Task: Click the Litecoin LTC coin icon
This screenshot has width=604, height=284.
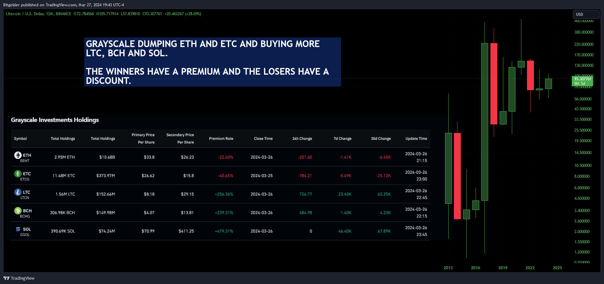Action: [x=18, y=192]
